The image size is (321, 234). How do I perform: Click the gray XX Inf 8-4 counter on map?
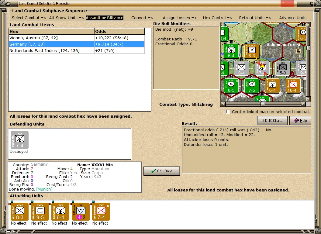(x=241, y=68)
